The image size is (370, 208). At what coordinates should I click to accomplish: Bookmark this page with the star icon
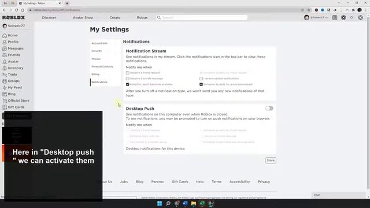(309, 10)
